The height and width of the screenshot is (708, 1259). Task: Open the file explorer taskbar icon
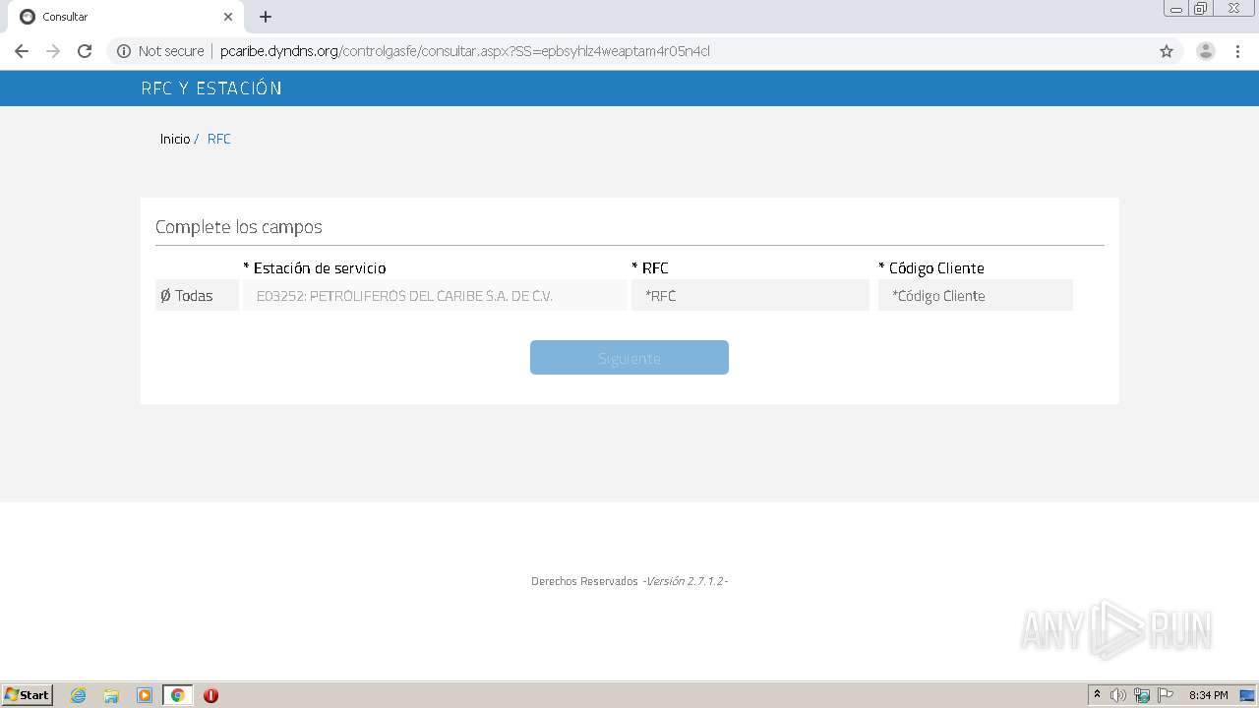coord(111,695)
